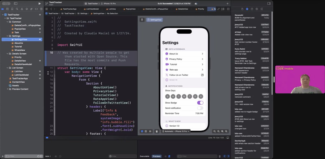Tap About Us row in preview
This screenshot has width=325, height=159.
[184, 54]
